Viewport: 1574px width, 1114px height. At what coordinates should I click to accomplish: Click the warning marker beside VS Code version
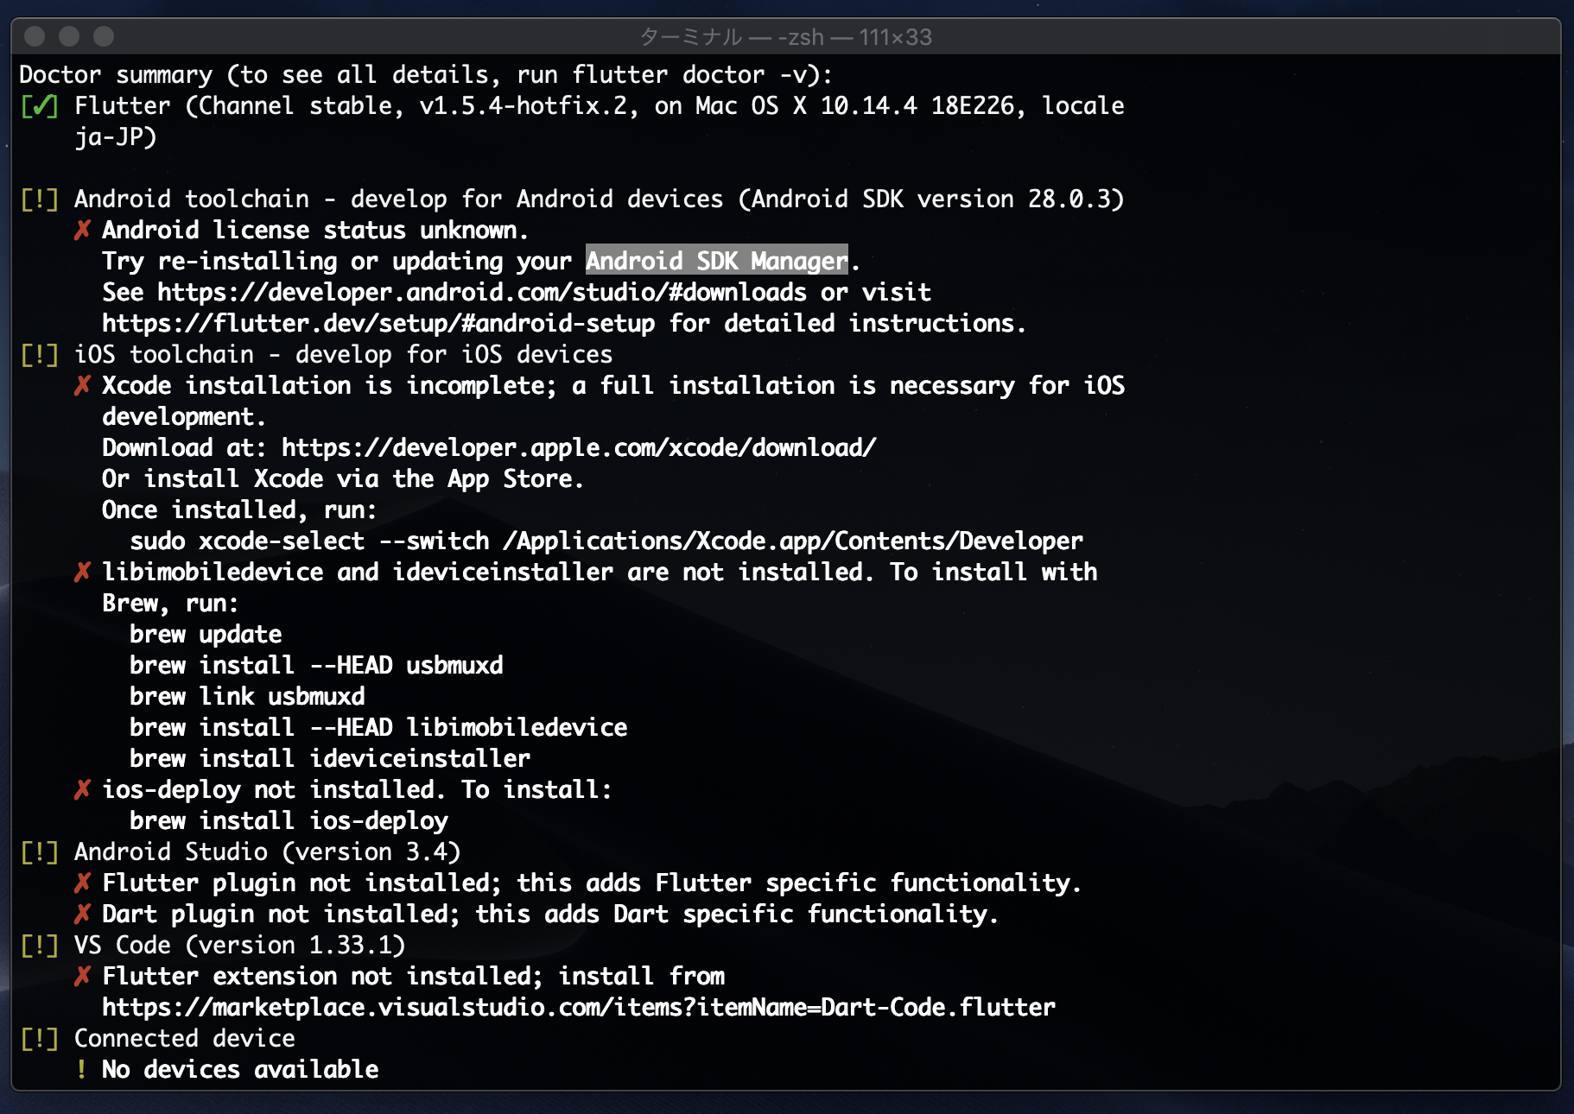coord(40,946)
